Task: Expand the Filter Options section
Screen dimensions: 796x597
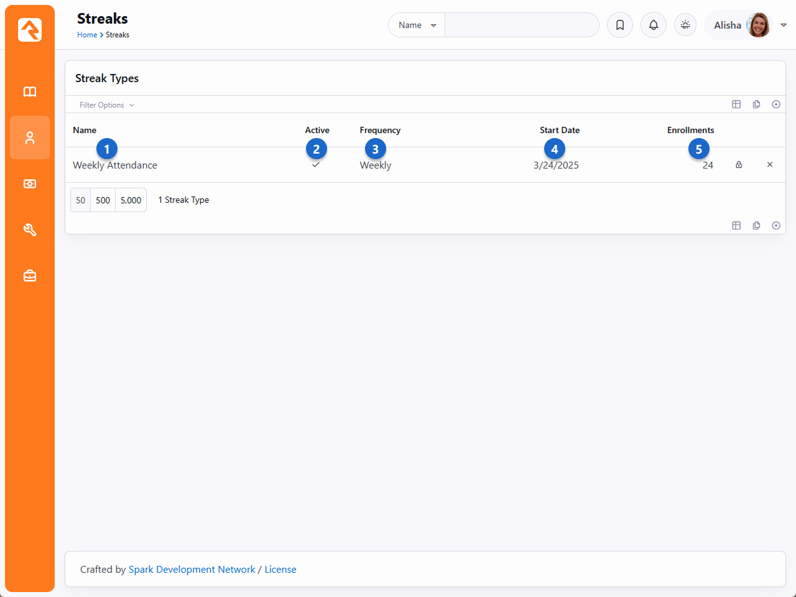Action: coord(106,105)
